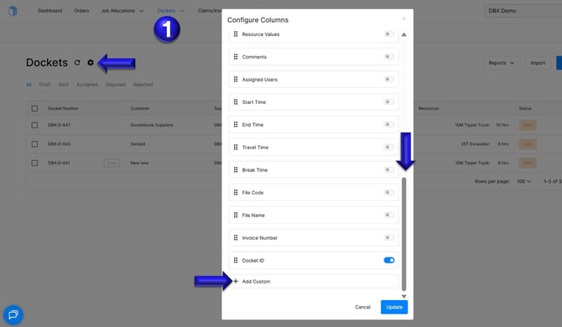Check the DBX-D-641 row checkbox
This screenshot has width=562, height=327.
point(34,163)
